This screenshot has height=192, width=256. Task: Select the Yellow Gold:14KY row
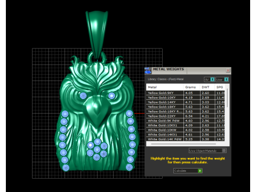tap(186, 102)
